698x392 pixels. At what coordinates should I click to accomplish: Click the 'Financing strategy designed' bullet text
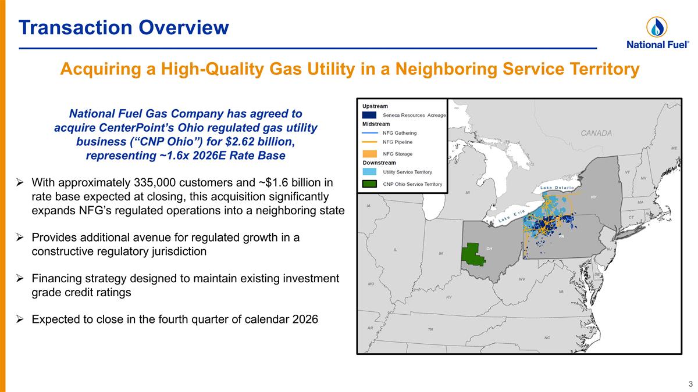click(185, 285)
